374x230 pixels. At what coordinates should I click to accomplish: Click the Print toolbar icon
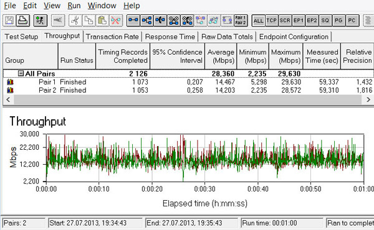point(23,21)
